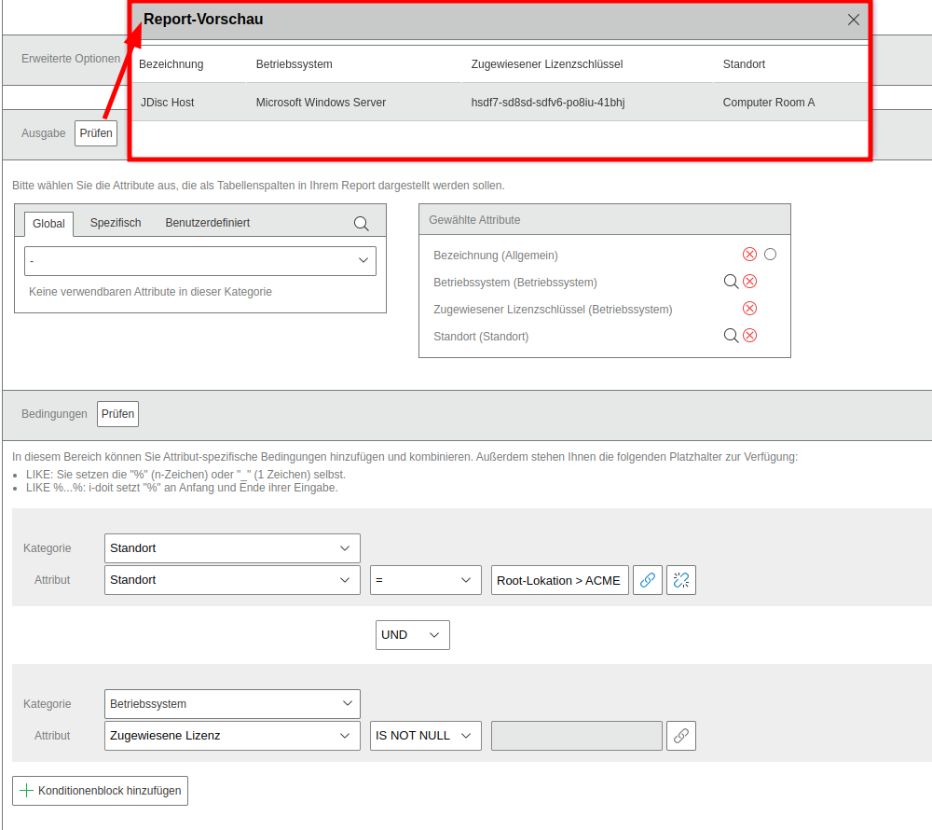
Task: Click link icon next to IS NOT NULL field
Action: pyautogui.click(x=681, y=736)
